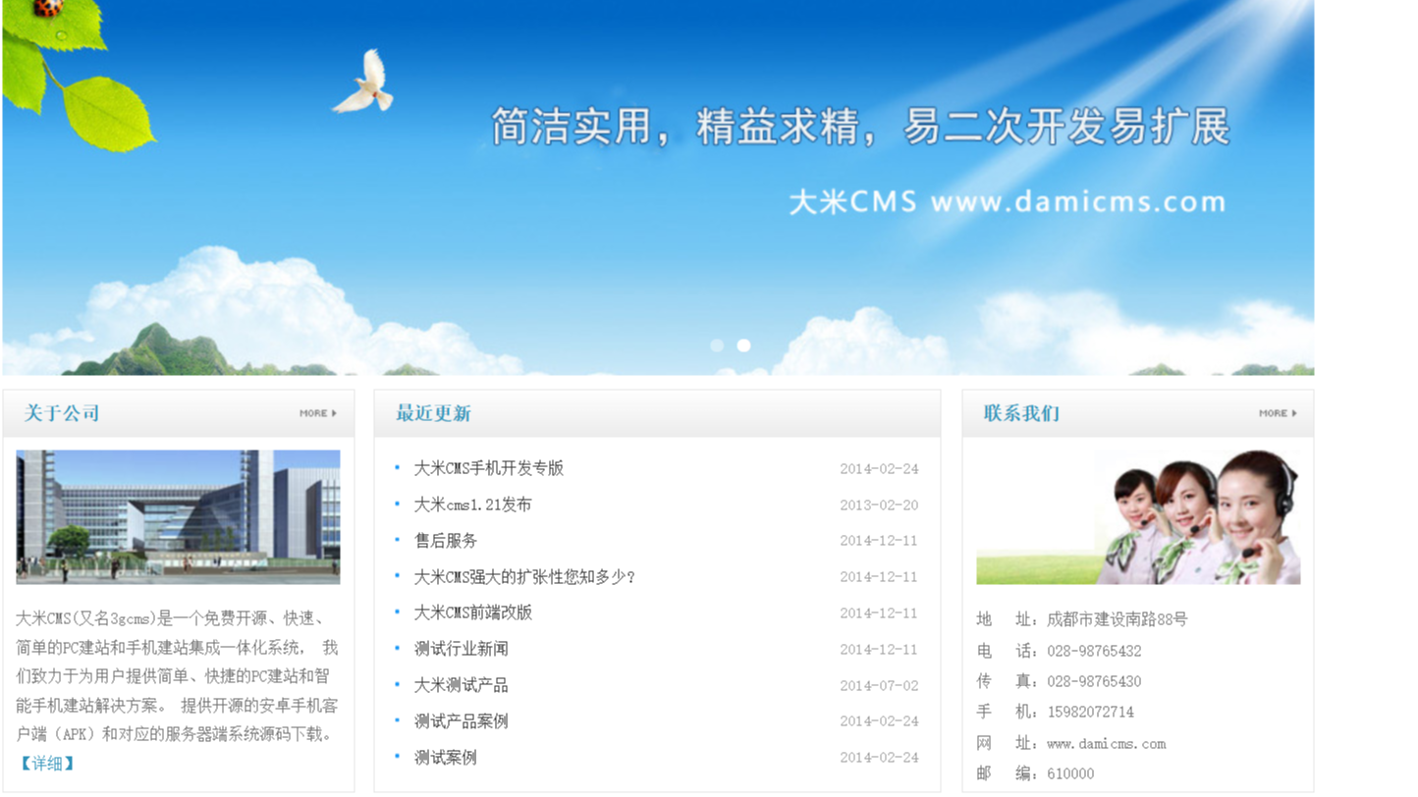
Task: Open the 大米测试产品 article
Action: [462, 685]
